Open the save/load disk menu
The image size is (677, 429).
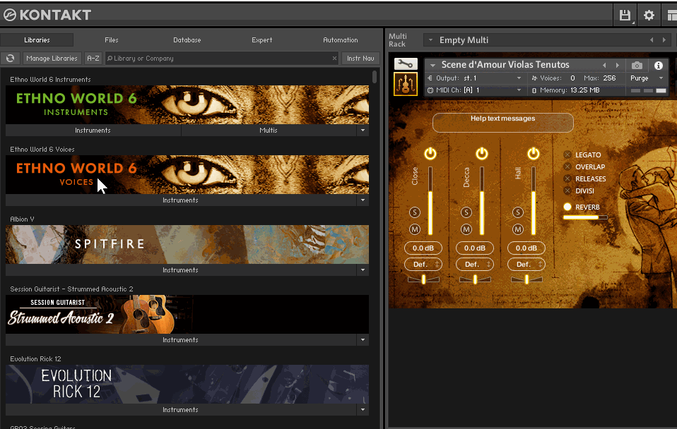(625, 16)
